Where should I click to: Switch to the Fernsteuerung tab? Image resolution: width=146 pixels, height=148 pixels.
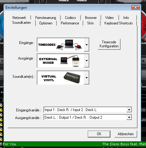coord(46,18)
